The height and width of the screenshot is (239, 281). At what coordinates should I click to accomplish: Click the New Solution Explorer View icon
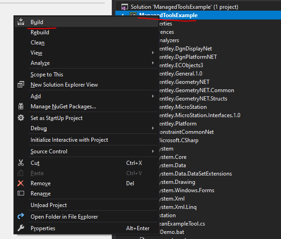[x=21, y=84]
